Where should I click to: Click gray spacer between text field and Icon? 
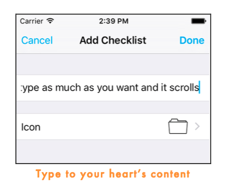click(113, 107)
